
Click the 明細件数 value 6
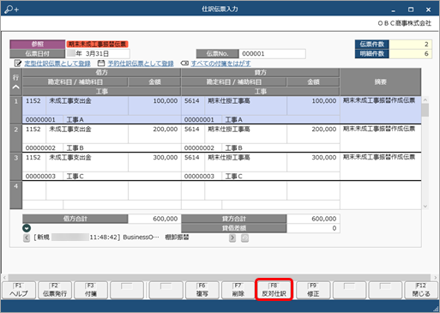pos(410,54)
